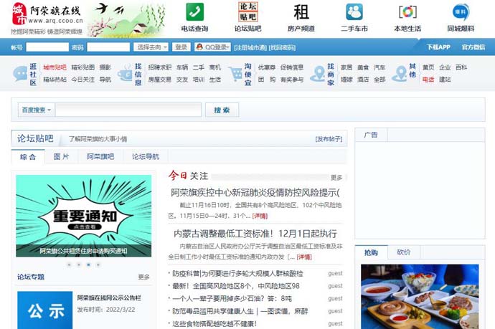Focus the 帐号 account input field
The height and width of the screenshot is (329, 495).
click(47, 47)
